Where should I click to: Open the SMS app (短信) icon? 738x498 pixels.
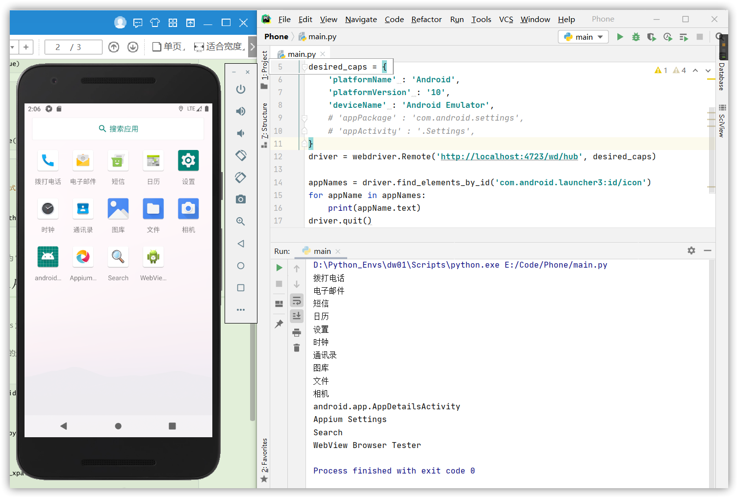tap(118, 161)
